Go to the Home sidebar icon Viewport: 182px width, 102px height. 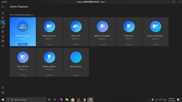click(x=3, y=13)
